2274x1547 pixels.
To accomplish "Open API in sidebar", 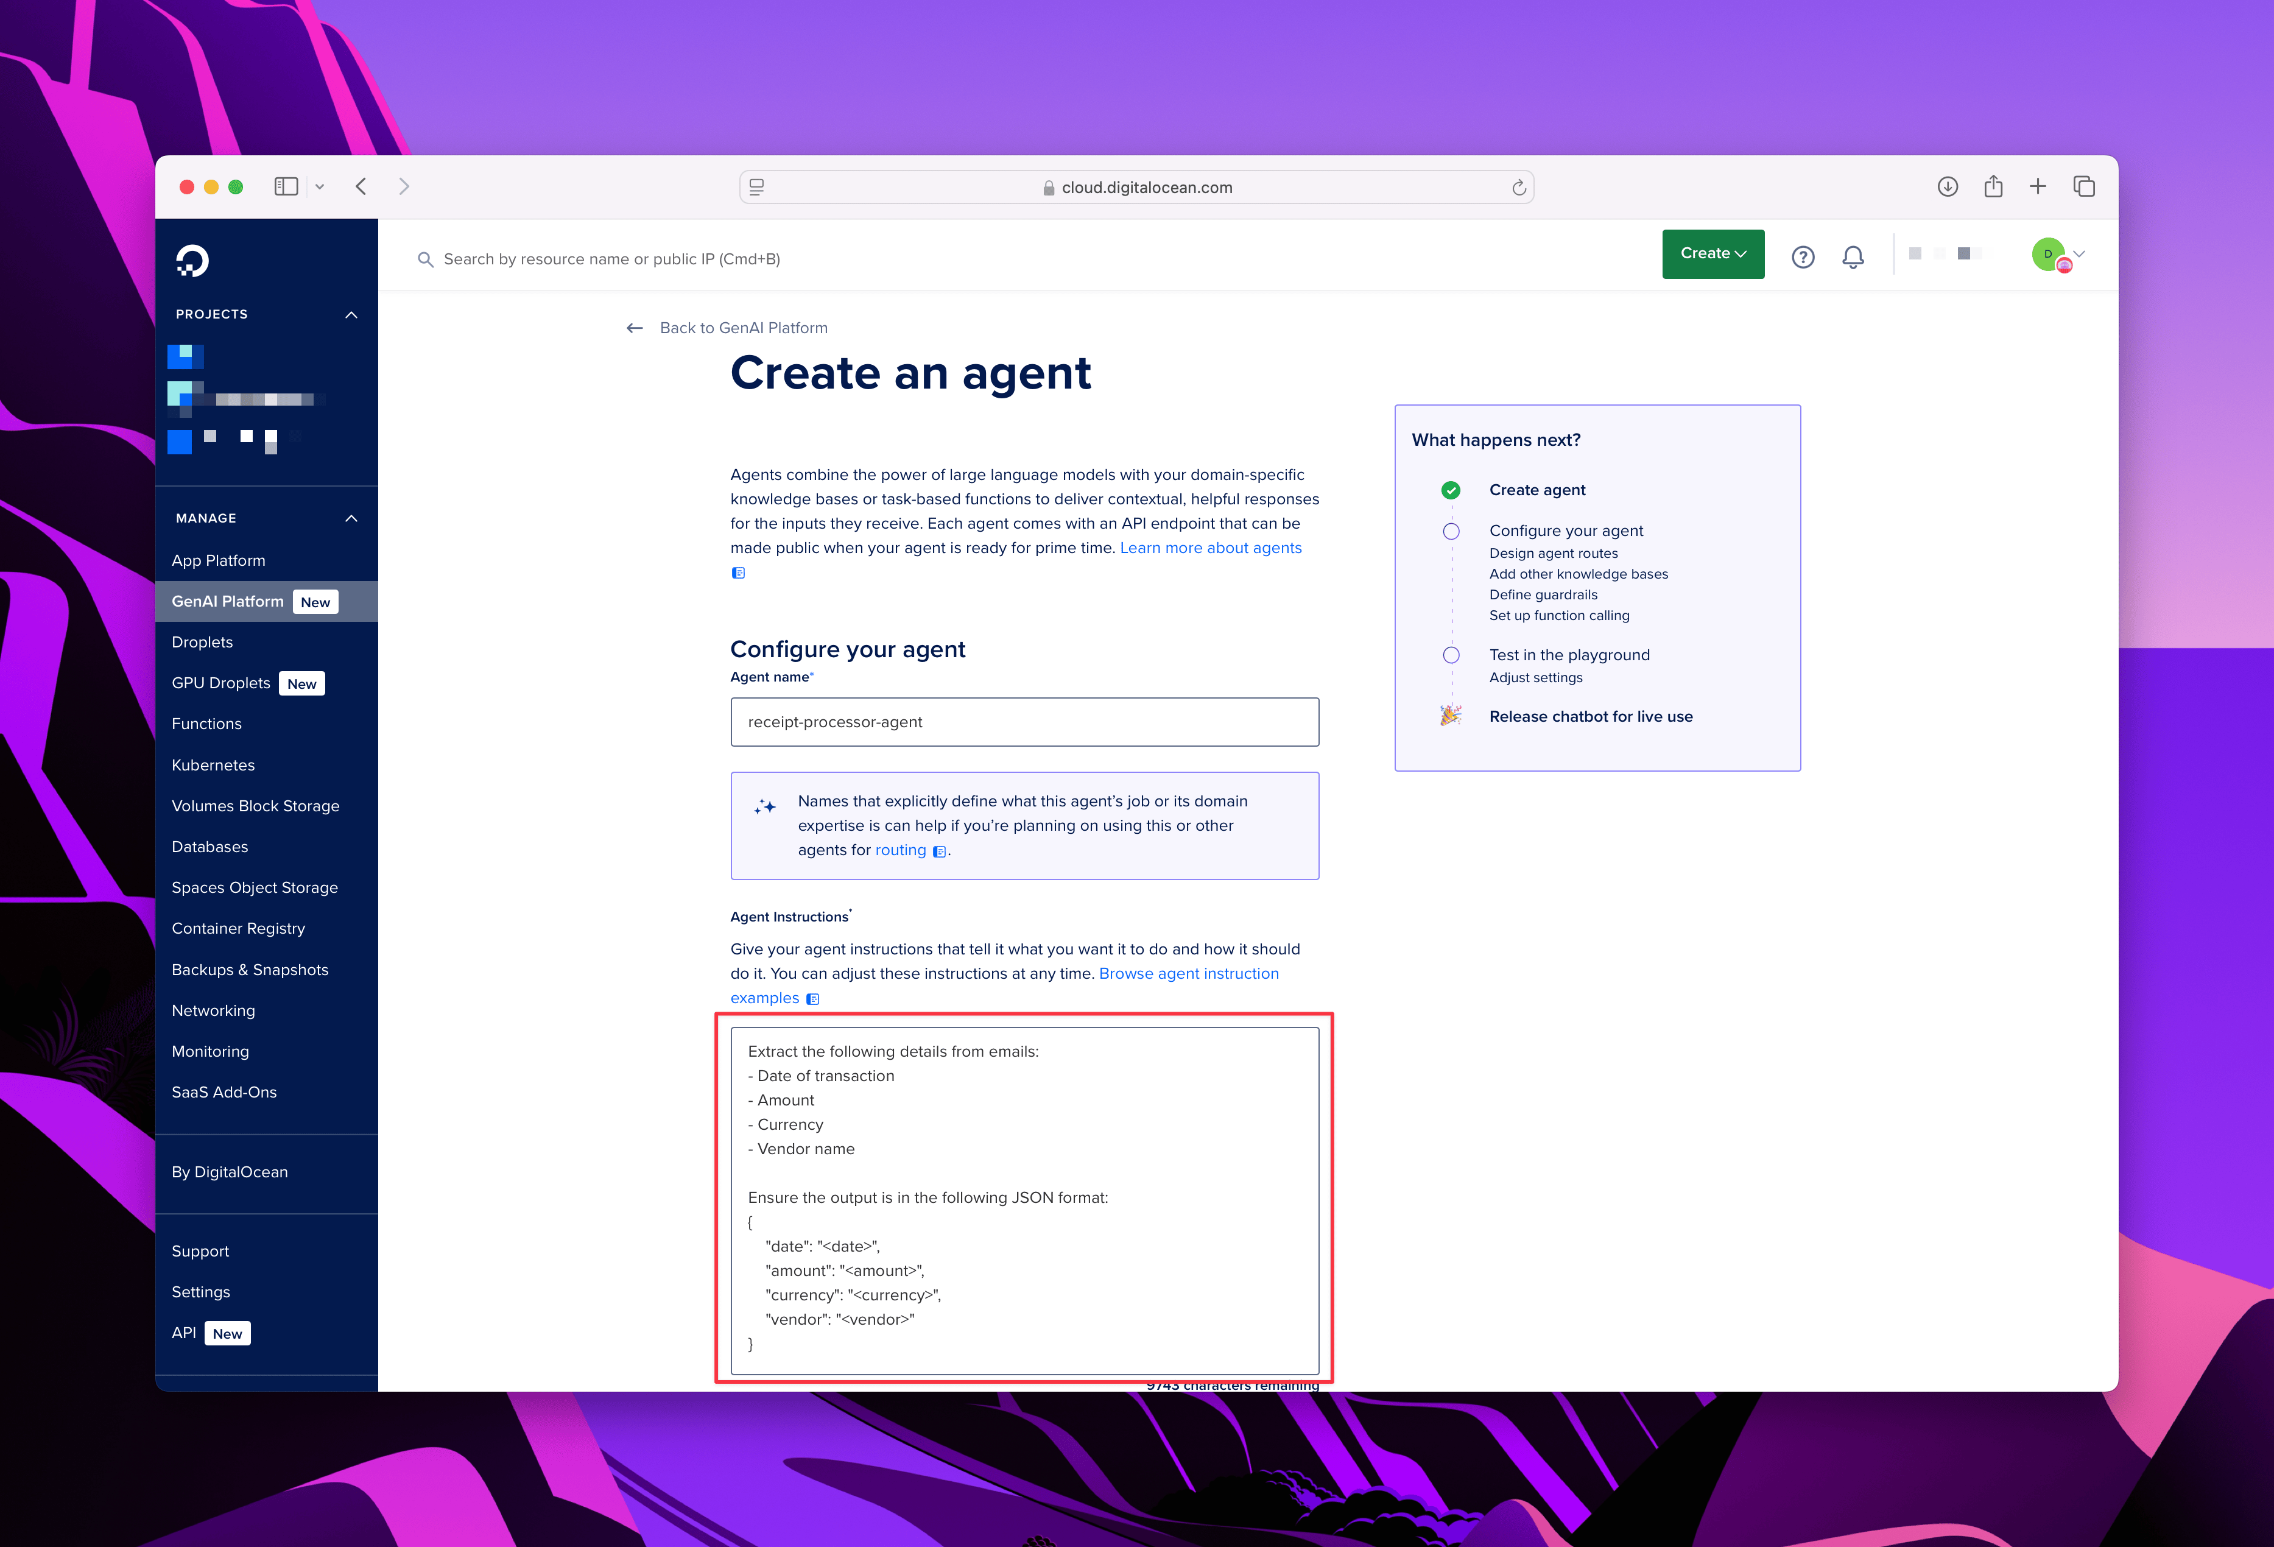I will coord(183,1333).
